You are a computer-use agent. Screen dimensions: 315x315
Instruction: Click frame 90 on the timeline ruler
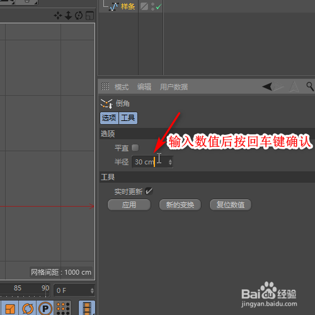point(45,288)
